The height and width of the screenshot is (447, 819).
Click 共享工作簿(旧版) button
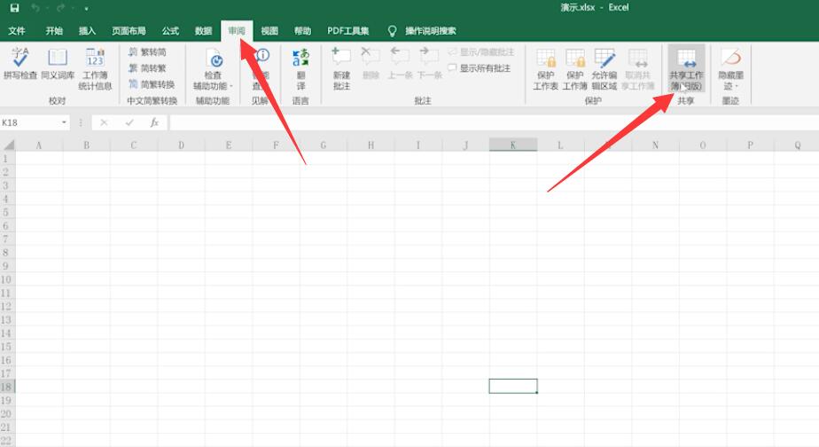686,68
